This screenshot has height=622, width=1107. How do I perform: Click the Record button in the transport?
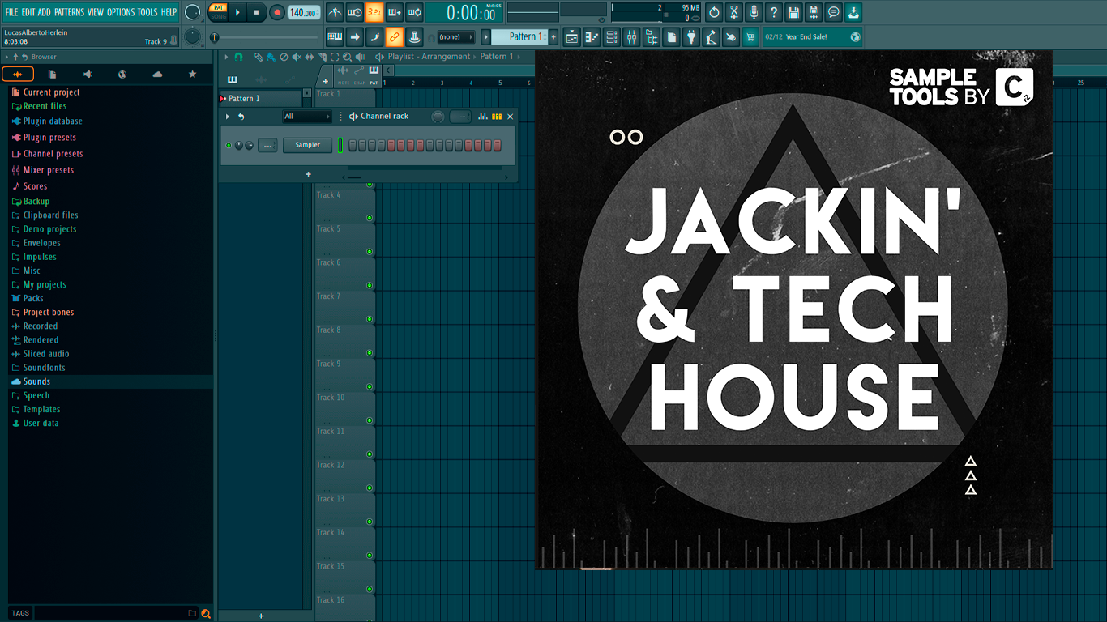click(276, 12)
